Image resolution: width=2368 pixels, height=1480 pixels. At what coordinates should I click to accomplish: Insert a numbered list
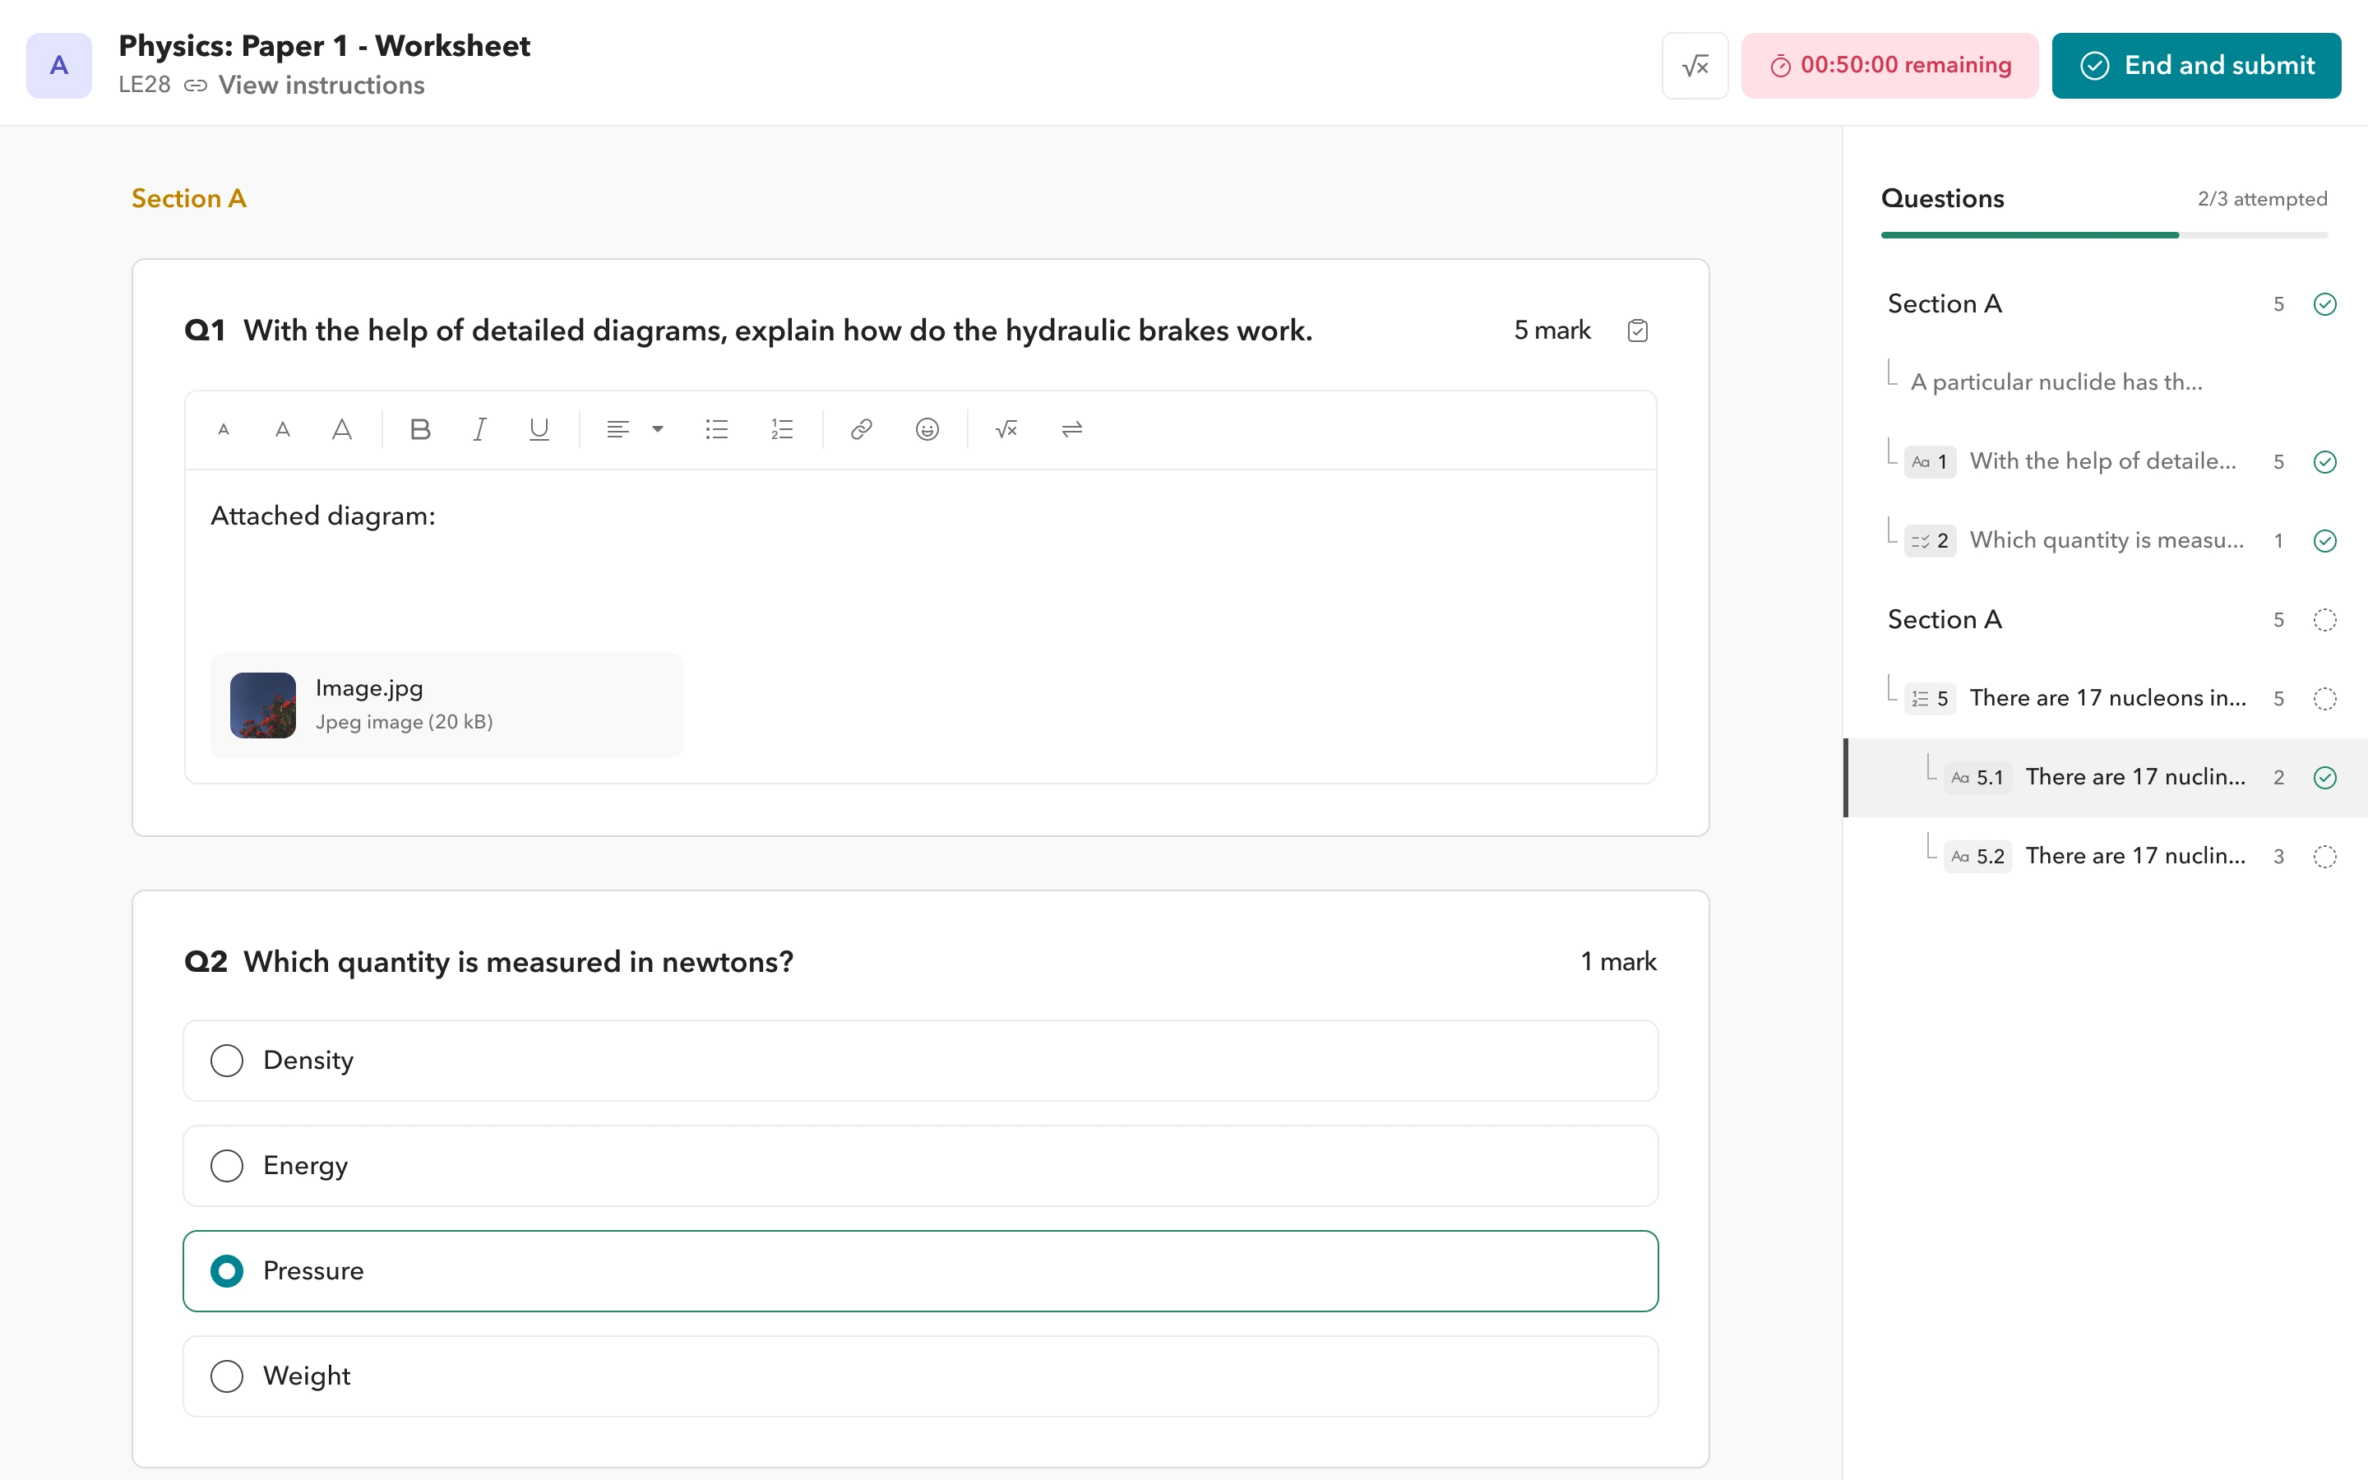tap(782, 428)
